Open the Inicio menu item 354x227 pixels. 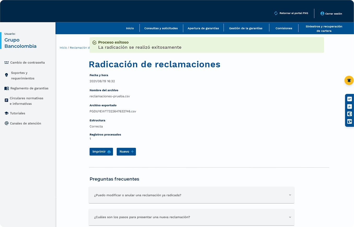(x=130, y=28)
